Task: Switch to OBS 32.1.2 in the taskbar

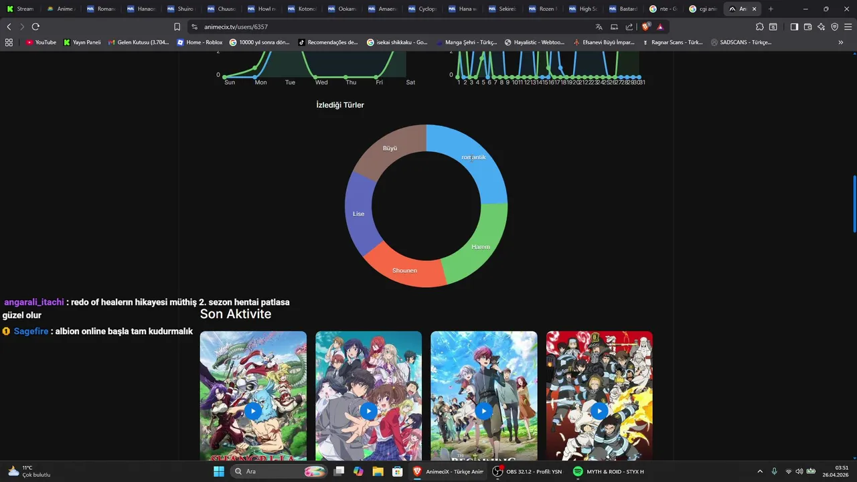Action: (528, 471)
